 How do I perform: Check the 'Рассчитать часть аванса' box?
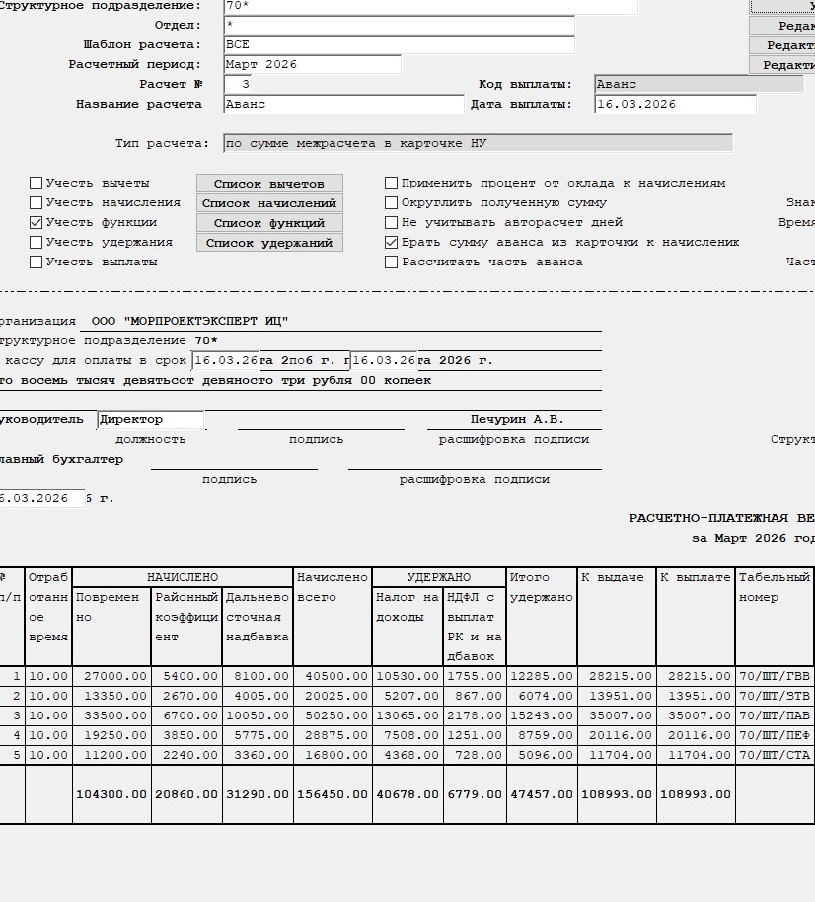(x=392, y=263)
